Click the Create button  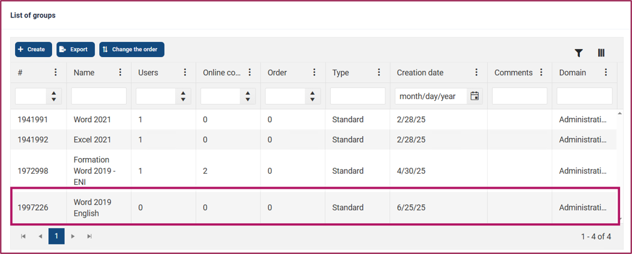click(x=33, y=50)
